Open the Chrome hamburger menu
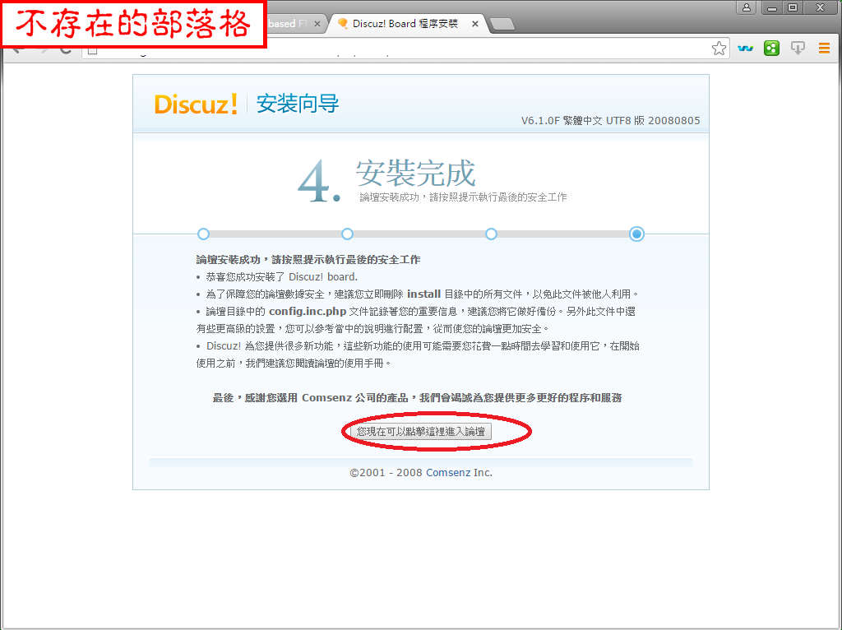 pyautogui.click(x=824, y=49)
